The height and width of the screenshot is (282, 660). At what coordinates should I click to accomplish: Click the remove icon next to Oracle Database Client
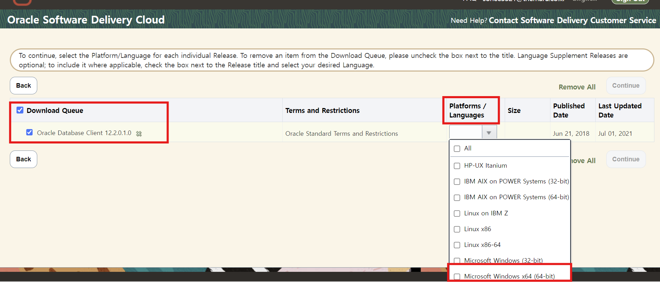139,134
